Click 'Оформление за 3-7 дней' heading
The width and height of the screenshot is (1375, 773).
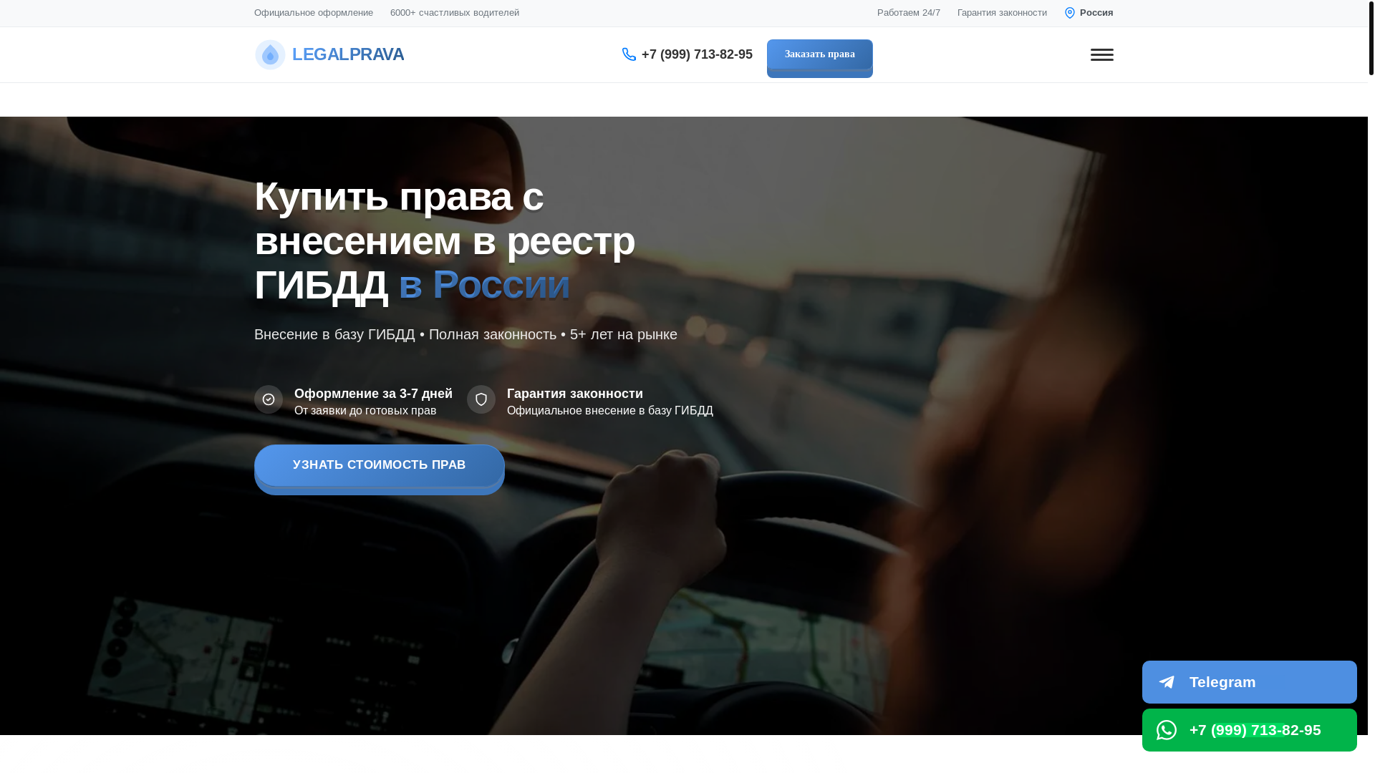(x=373, y=394)
